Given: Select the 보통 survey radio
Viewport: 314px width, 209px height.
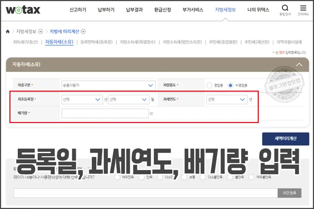Looking at the screenshot, I should point(184,177).
